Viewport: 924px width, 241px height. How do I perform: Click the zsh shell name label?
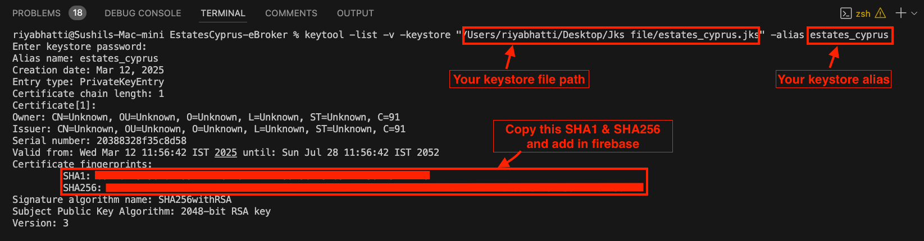pyautogui.click(x=863, y=13)
